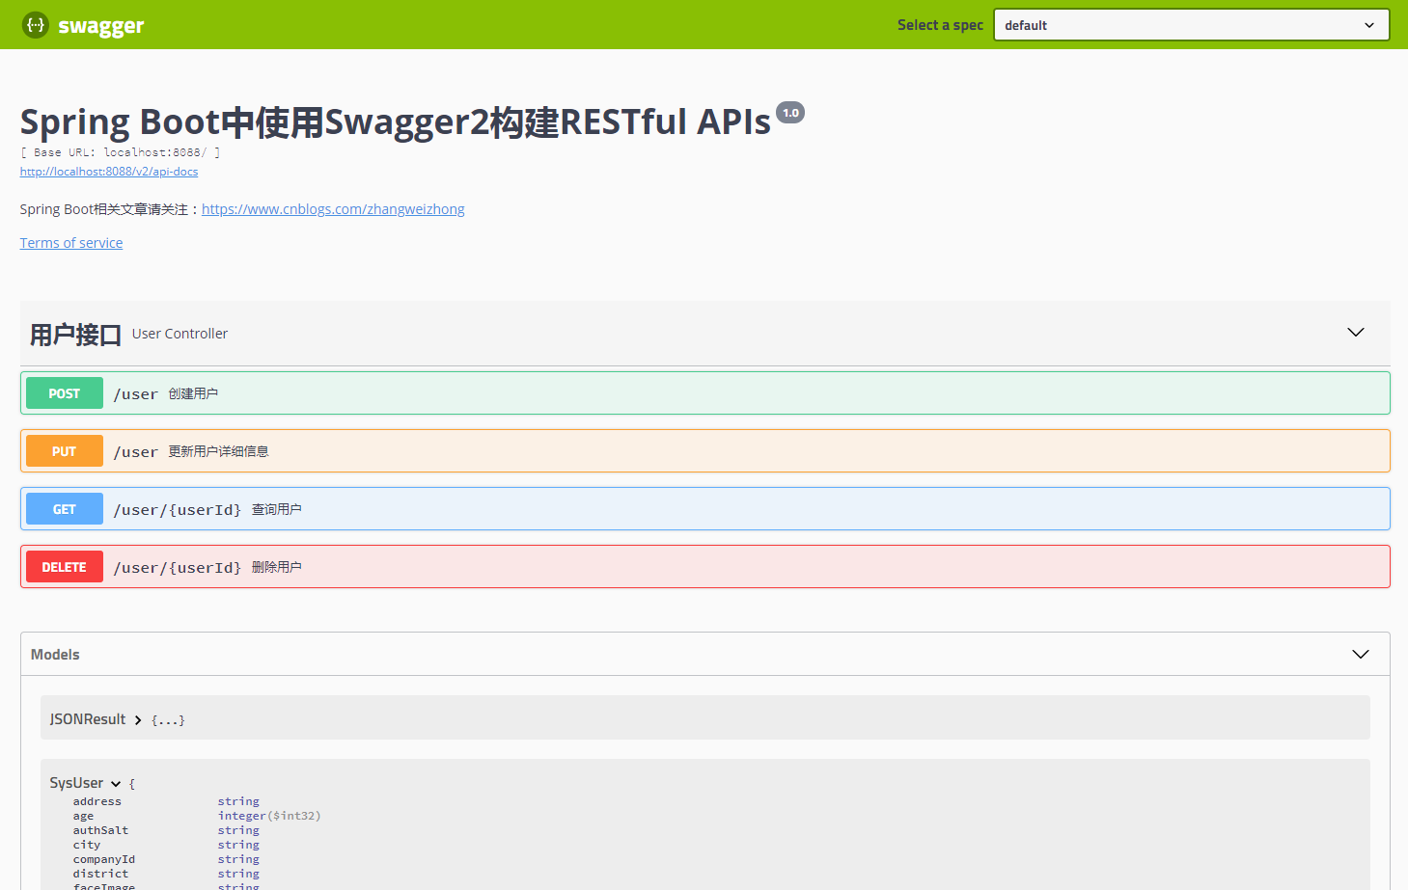Expand the GET /user/{userId} 查询用户 operation
Image resolution: width=1408 pixels, height=890 pixels.
[x=705, y=509]
